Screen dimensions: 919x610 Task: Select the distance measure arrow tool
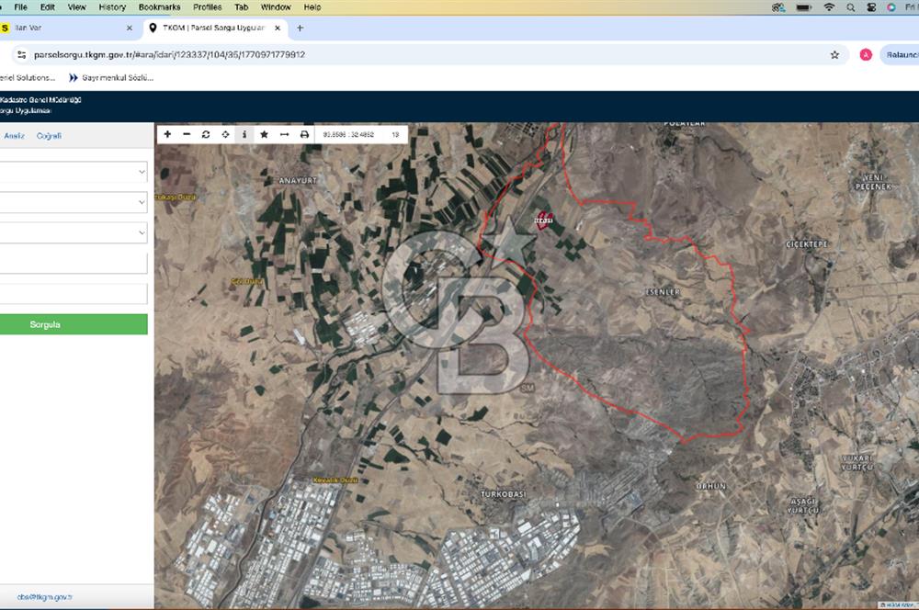pyautogui.click(x=285, y=134)
